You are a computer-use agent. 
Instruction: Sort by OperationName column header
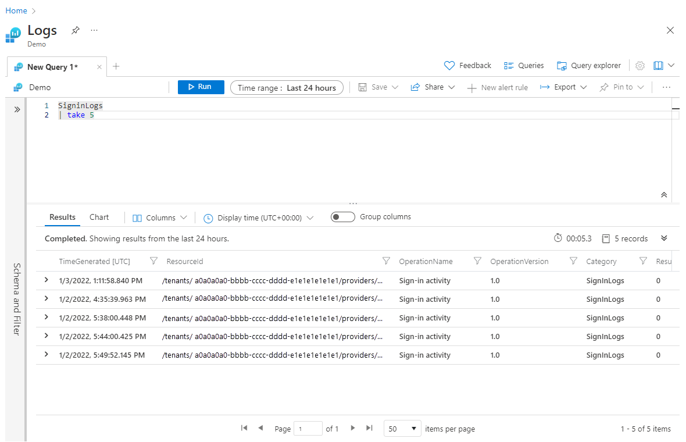(x=426, y=261)
